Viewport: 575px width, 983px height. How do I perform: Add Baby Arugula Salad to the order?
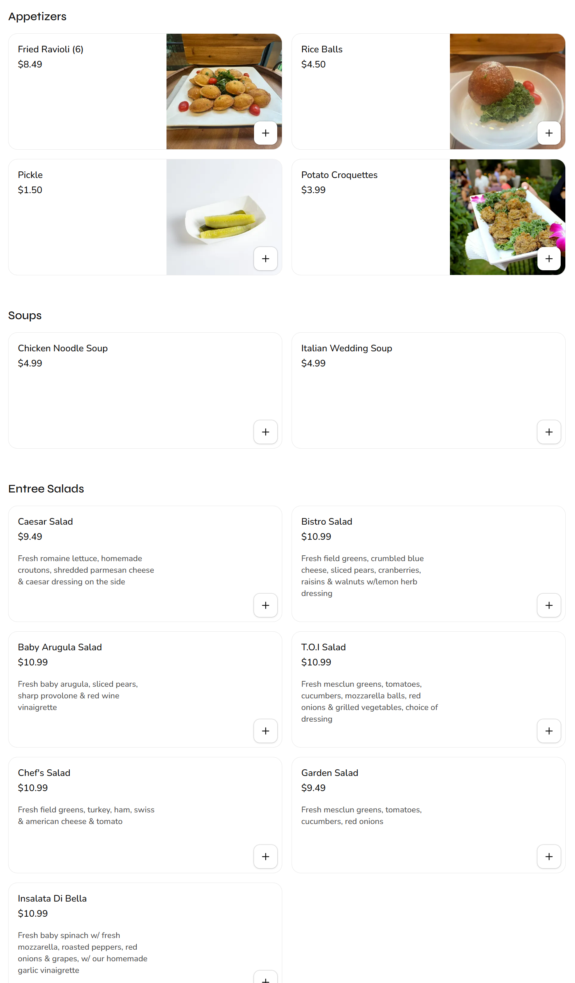tap(265, 731)
